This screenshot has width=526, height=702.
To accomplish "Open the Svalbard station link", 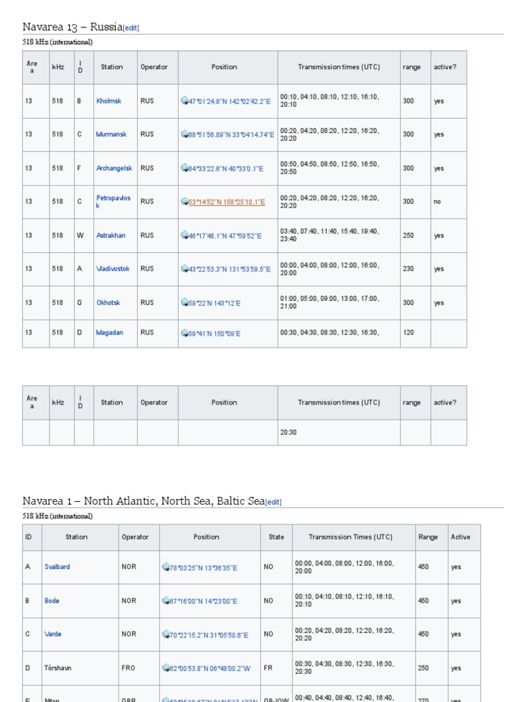I will tap(57, 567).
